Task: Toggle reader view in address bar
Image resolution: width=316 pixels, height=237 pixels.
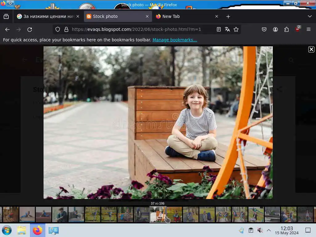Action: coord(219,29)
